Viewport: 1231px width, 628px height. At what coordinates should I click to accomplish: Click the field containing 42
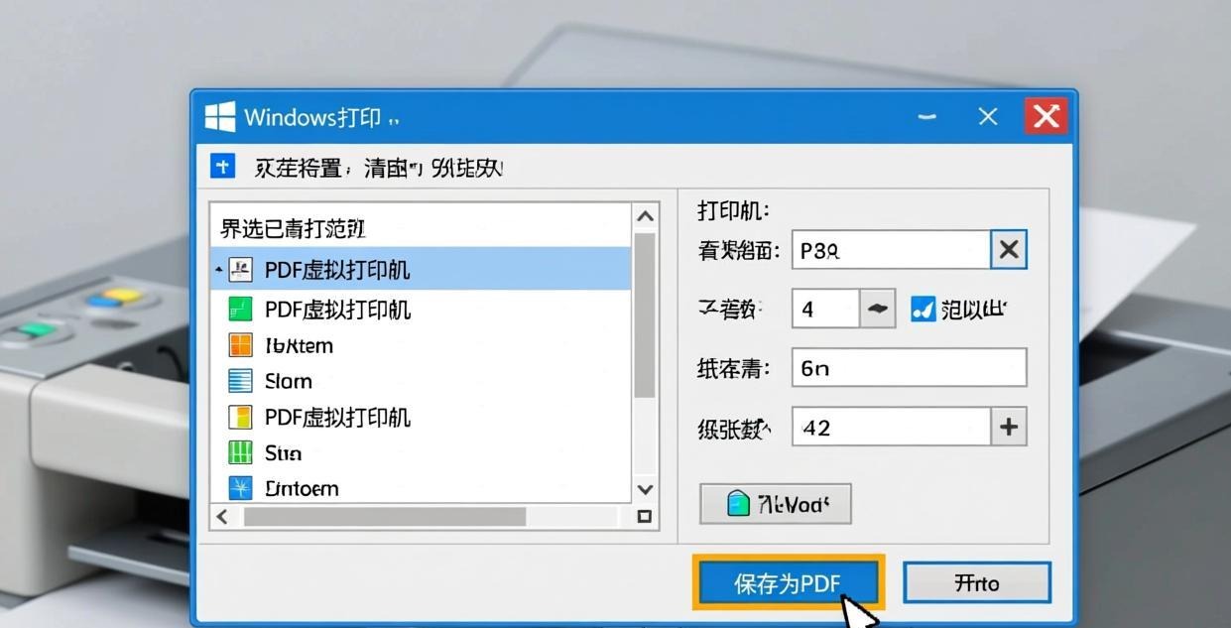click(892, 428)
